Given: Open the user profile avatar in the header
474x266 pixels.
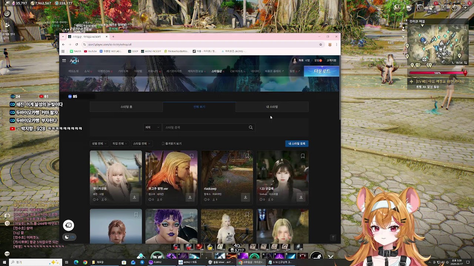Looking at the screenshot, I should click(295, 61).
